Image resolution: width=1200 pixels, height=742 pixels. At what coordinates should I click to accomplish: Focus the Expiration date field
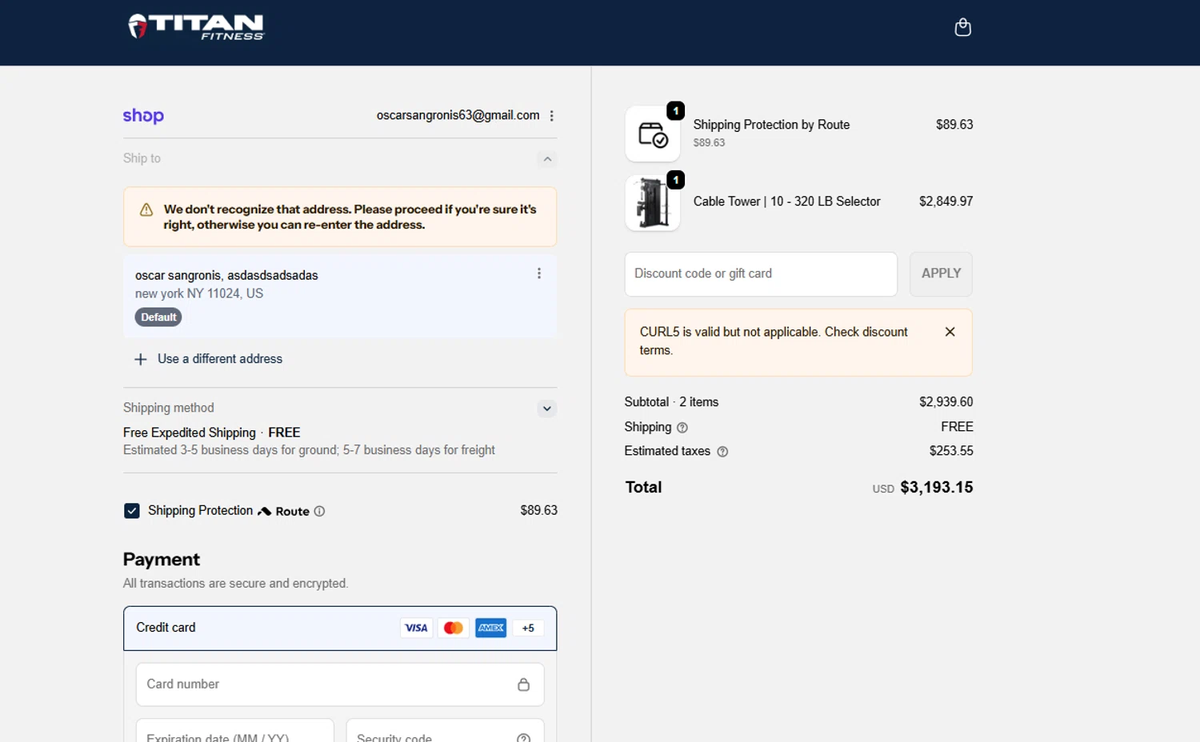click(235, 730)
